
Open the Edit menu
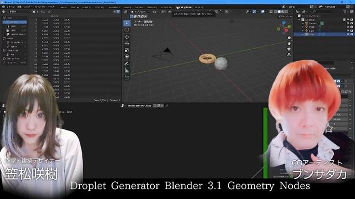19,7
